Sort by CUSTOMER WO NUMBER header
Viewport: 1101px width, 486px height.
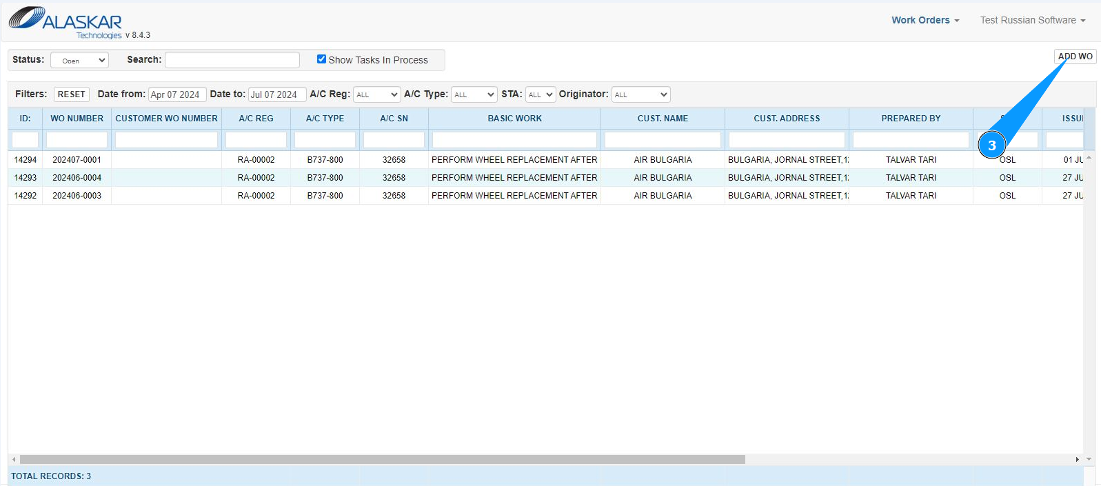167,119
